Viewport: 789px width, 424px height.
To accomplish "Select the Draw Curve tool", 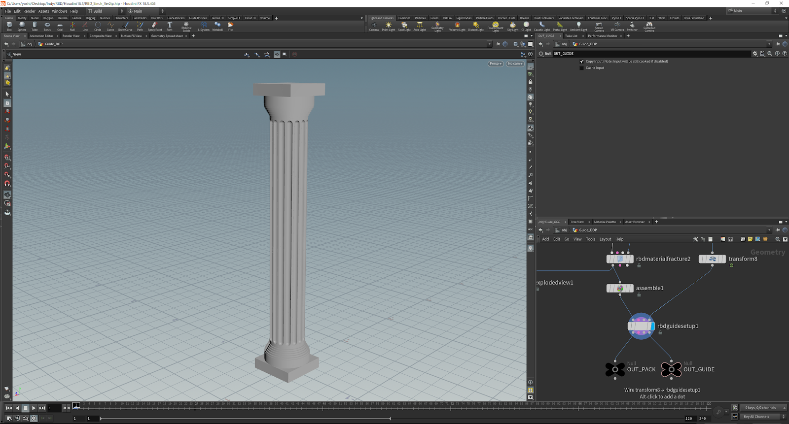I will [125, 26].
